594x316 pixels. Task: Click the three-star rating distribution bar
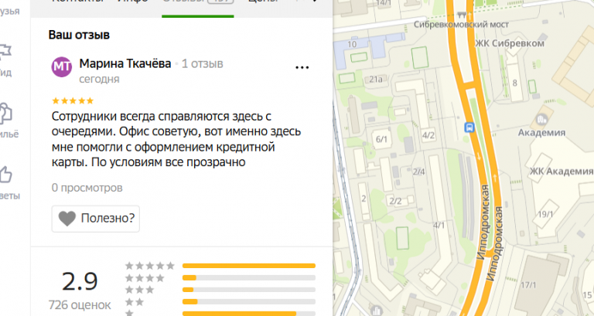click(x=249, y=290)
